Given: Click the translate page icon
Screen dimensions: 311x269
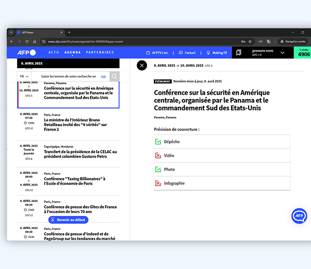Looking at the screenshot, I should 269,41.
